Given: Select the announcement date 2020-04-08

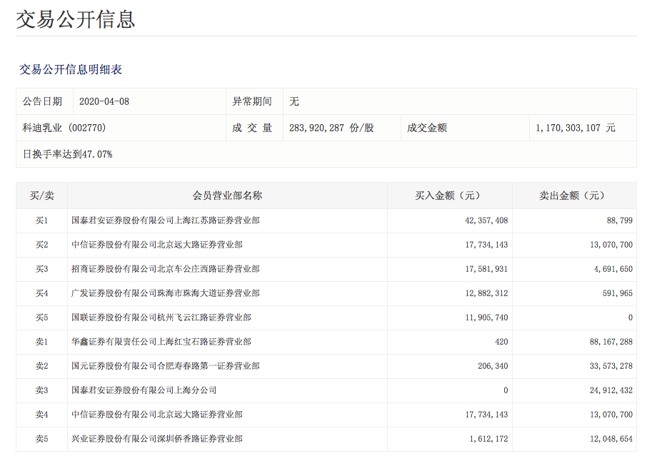Looking at the screenshot, I should click(104, 101).
